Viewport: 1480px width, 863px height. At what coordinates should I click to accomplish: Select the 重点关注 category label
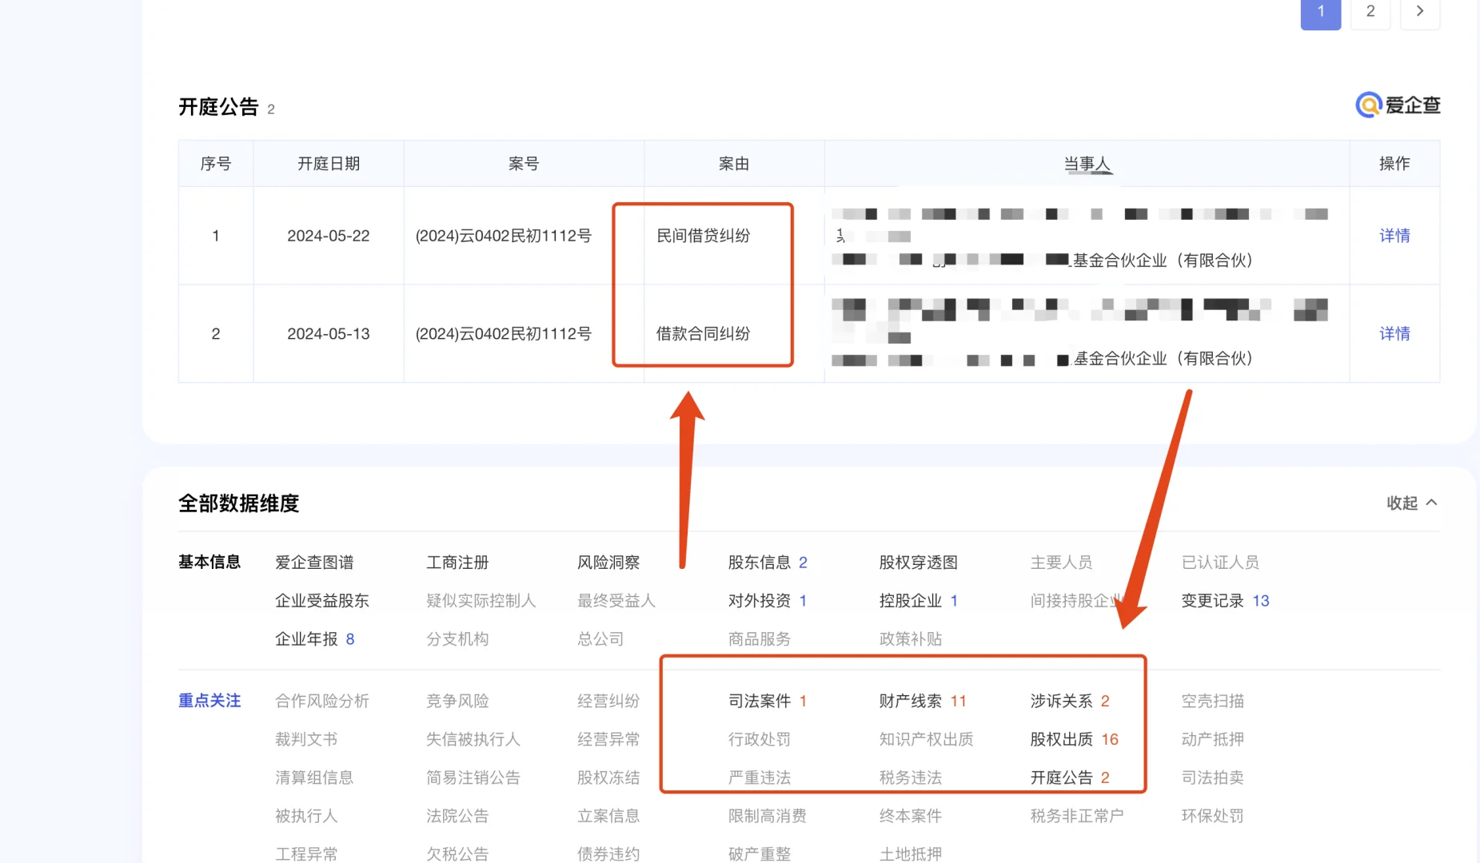[x=209, y=701]
